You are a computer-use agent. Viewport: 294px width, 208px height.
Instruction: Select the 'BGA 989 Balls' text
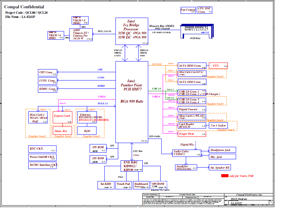pyautogui.click(x=132, y=101)
